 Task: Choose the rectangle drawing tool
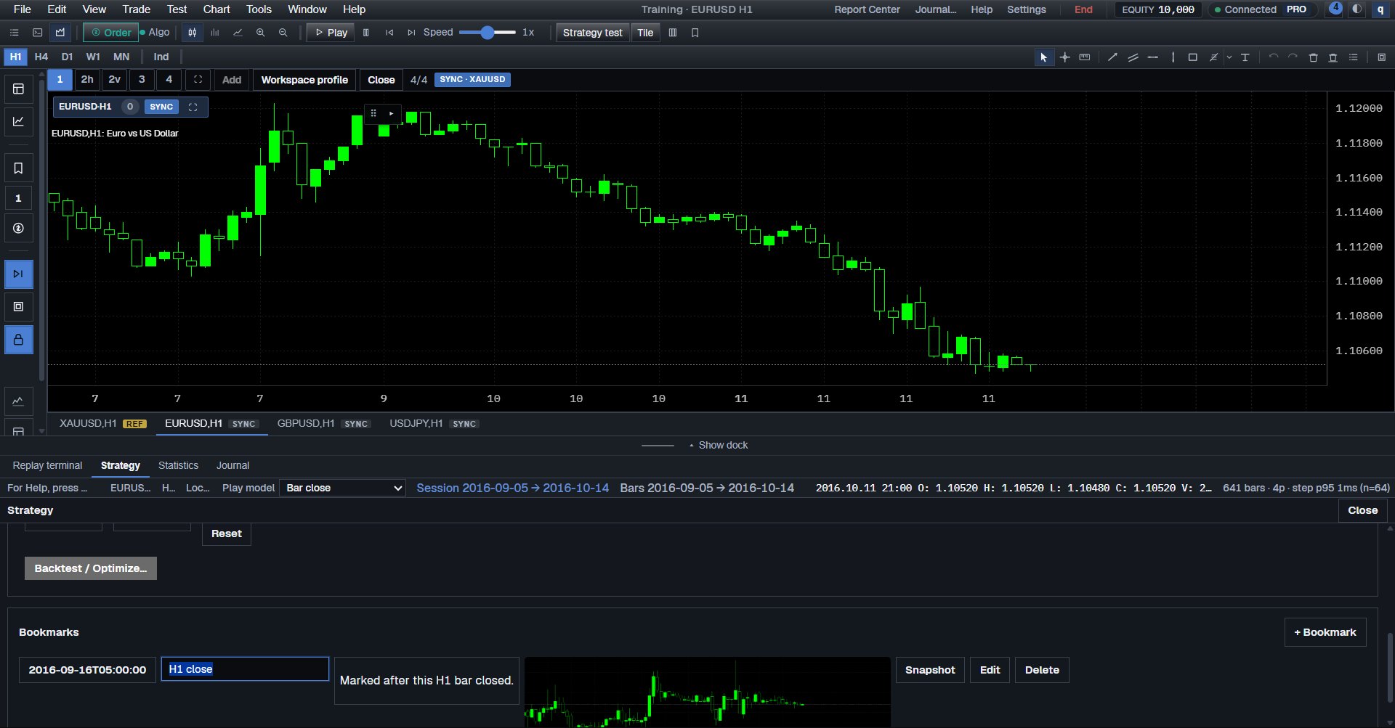coord(1192,57)
